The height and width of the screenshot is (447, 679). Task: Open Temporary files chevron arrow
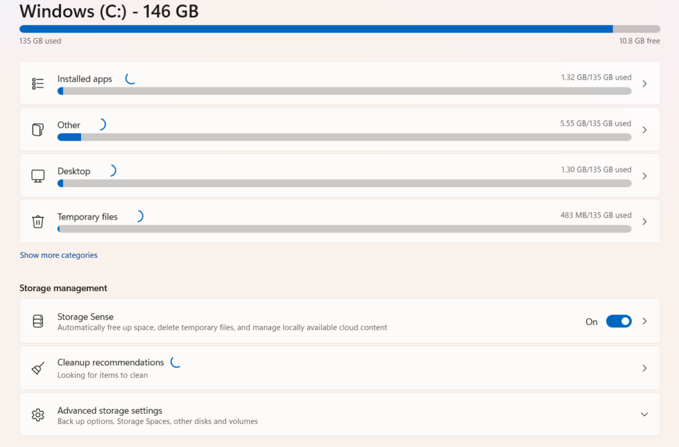coord(645,222)
